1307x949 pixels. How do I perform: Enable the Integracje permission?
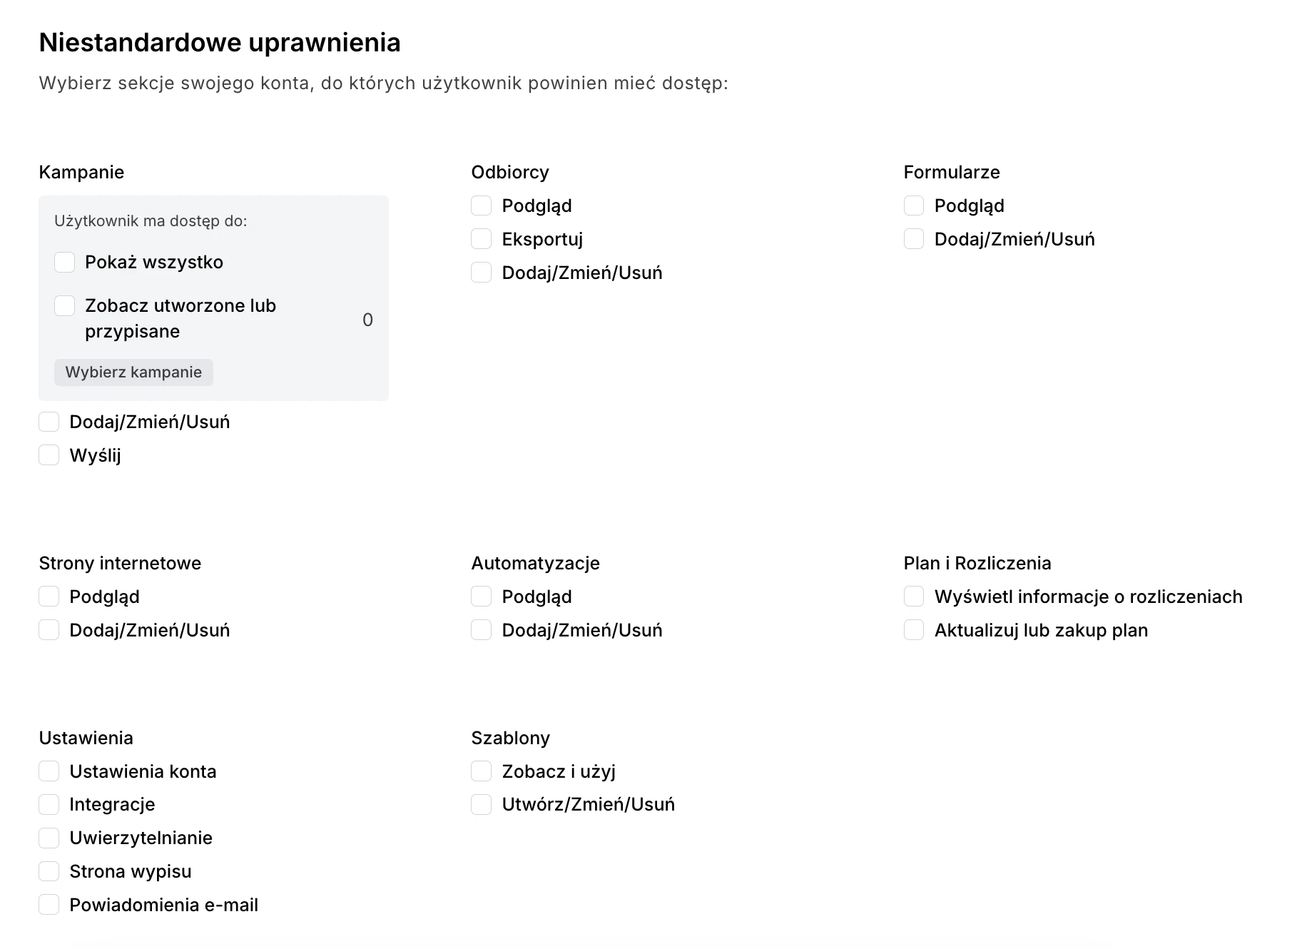[x=49, y=805]
